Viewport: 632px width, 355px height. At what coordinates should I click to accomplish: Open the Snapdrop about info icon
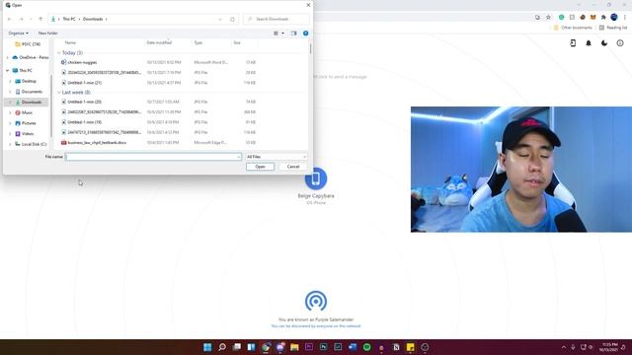pos(620,43)
